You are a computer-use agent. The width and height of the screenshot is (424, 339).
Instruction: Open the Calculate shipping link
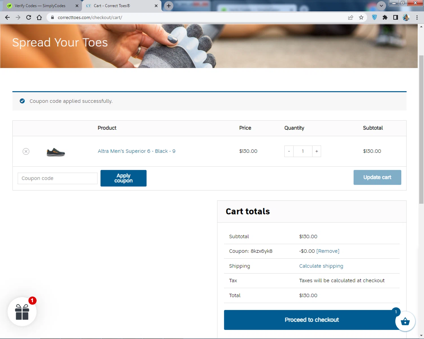(x=321, y=266)
